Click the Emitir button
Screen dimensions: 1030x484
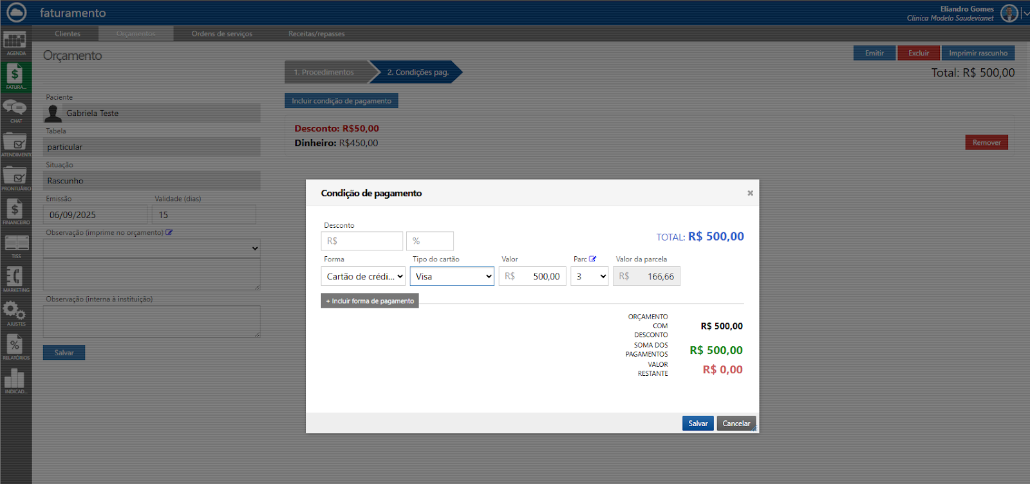(x=874, y=53)
